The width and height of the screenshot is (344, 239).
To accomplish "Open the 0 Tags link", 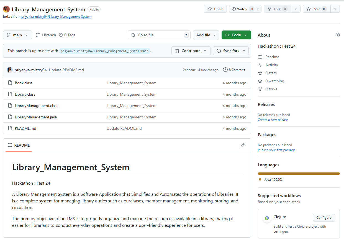I will coord(67,35).
